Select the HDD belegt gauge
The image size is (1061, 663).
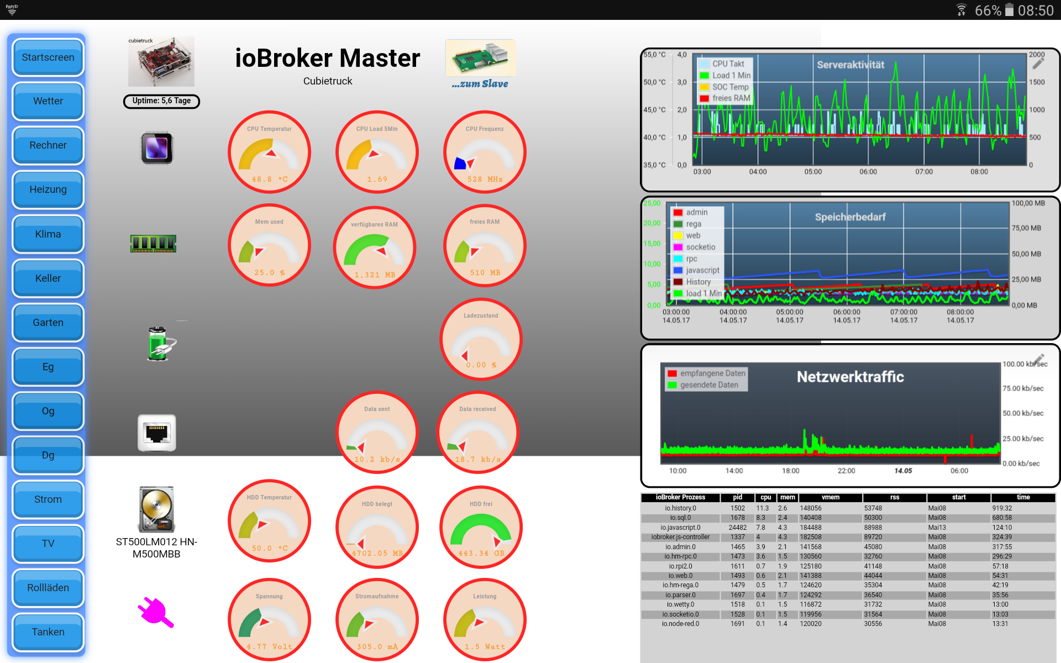(x=377, y=527)
